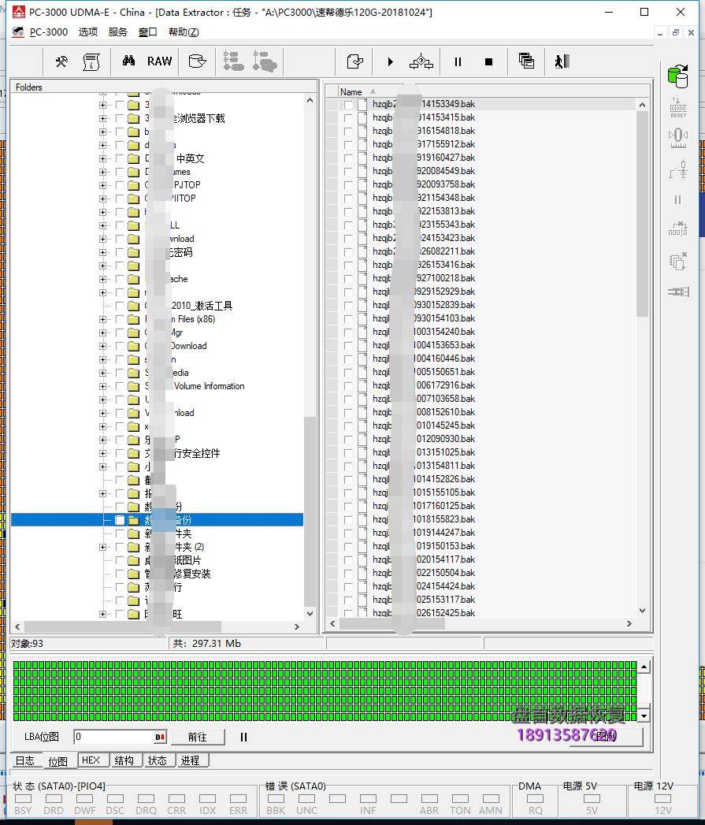The height and width of the screenshot is (825, 705).
Task: Check the Volume Information folder checkbox
Action: pyautogui.click(x=120, y=386)
